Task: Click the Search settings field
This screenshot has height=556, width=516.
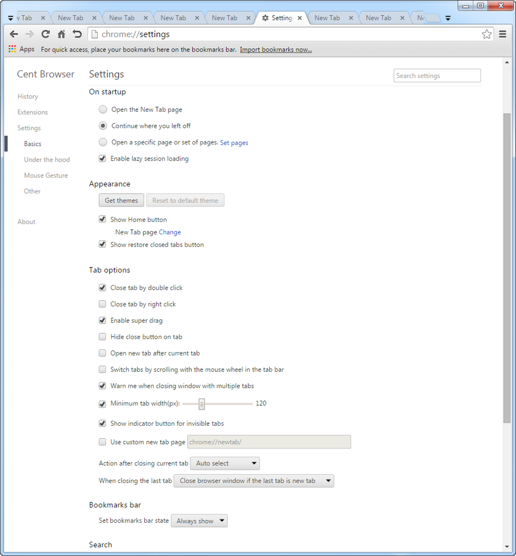Action: [437, 76]
